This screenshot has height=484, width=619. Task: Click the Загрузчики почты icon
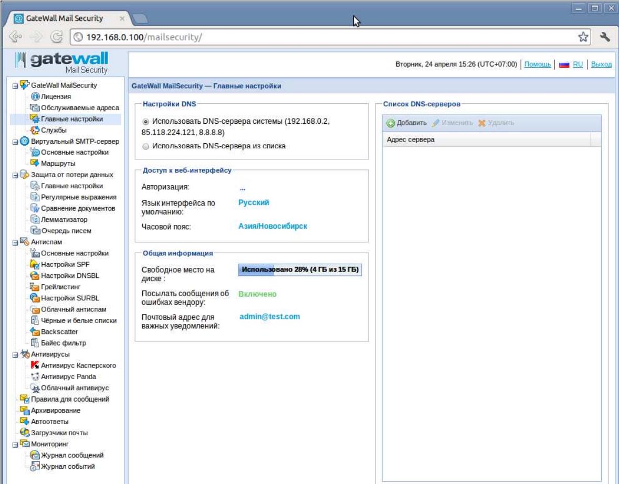(x=25, y=433)
